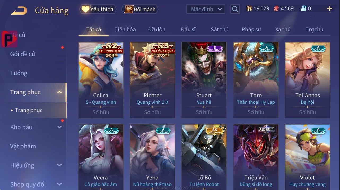Tap the gold coin currency icon
Screen dimensions: 340x190
click(x=249, y=8)
